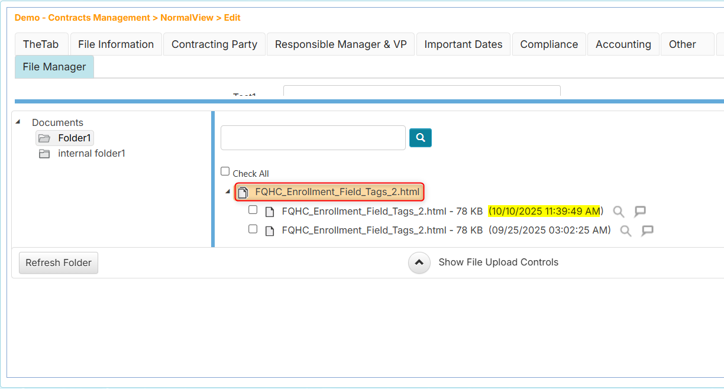
Task: Click the document icon on the first version row
Action: [x=270, y=211]
